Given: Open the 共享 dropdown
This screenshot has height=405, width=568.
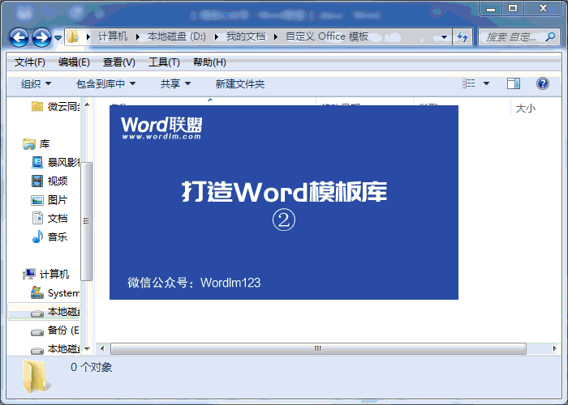Looking at the screenshot, I should 175,84.
